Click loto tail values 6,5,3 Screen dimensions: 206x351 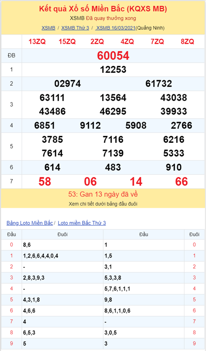point(29,333)
